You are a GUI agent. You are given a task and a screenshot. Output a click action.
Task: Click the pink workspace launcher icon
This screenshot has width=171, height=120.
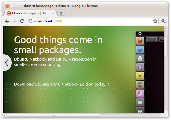[x=140, y=94]
